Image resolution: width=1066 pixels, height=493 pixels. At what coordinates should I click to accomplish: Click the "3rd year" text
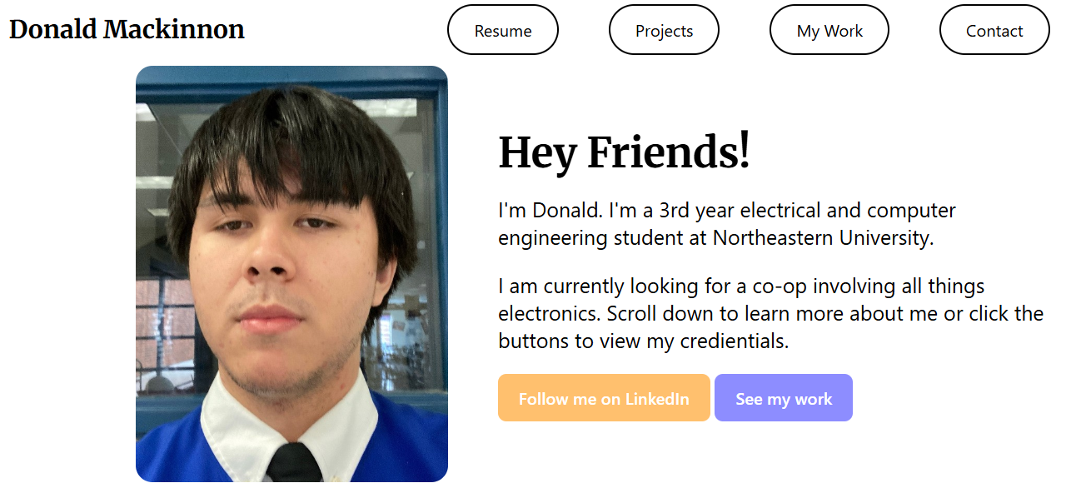[696, 211]
